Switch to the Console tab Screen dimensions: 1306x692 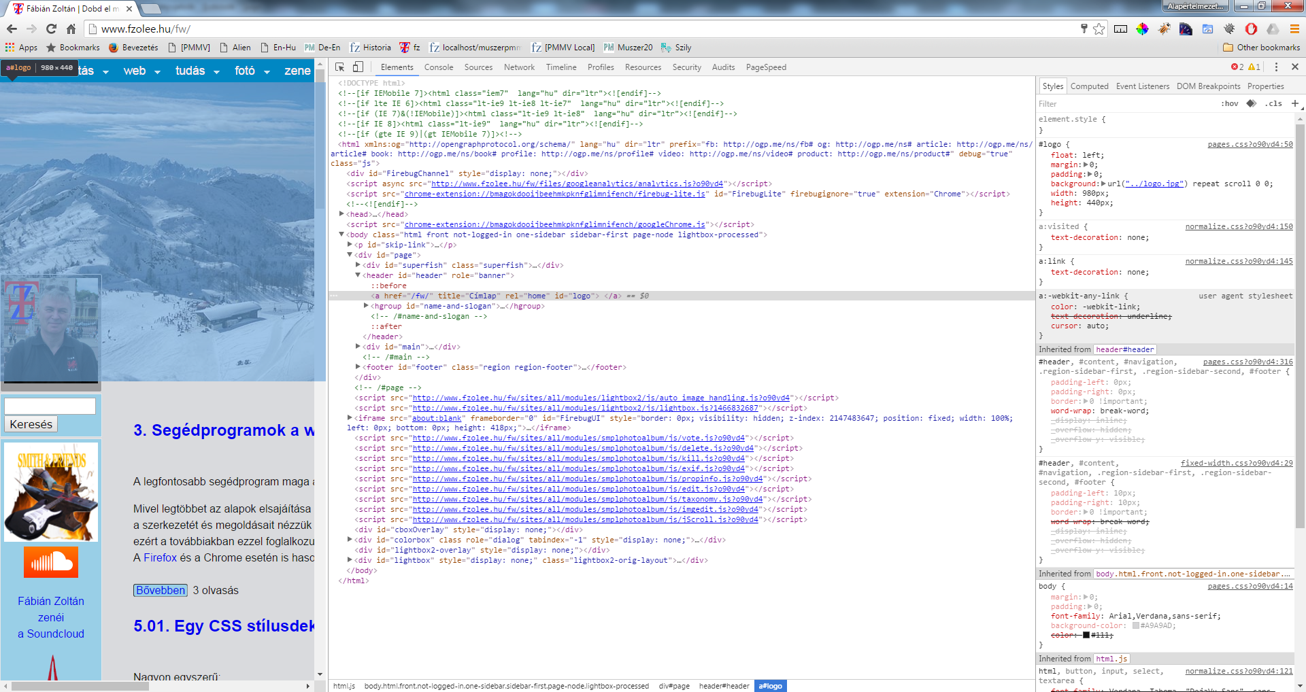[x=439, y=67]
